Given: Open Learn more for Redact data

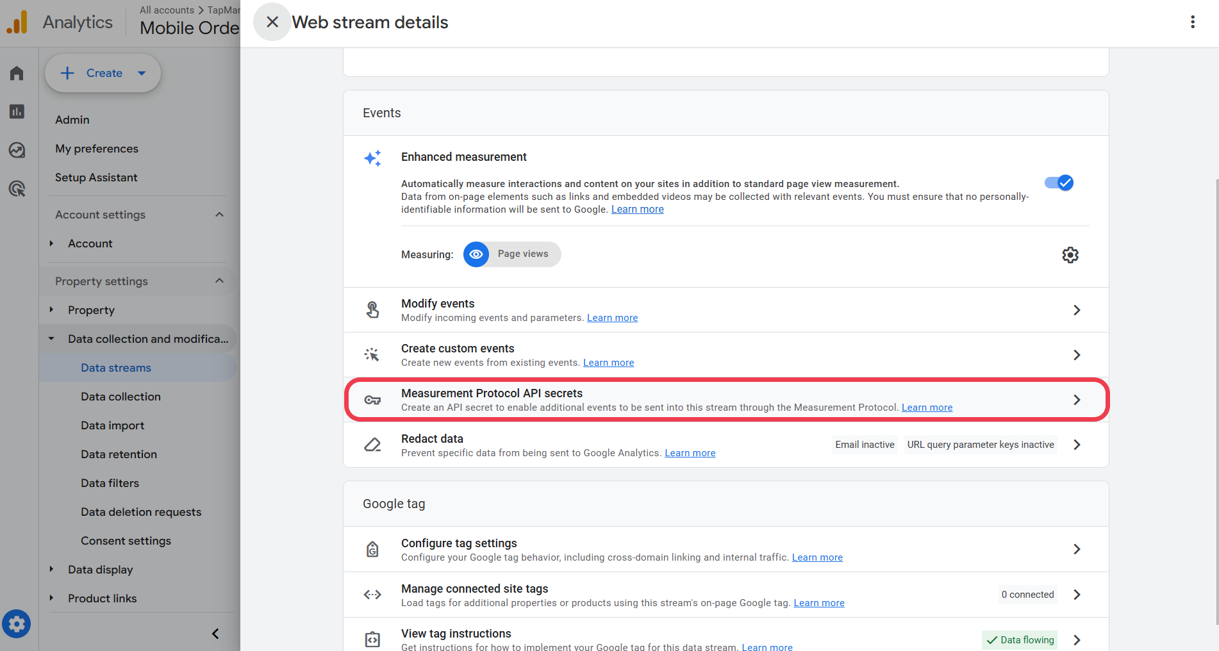Looking at the screenshot, I should (x=690, y=453).
